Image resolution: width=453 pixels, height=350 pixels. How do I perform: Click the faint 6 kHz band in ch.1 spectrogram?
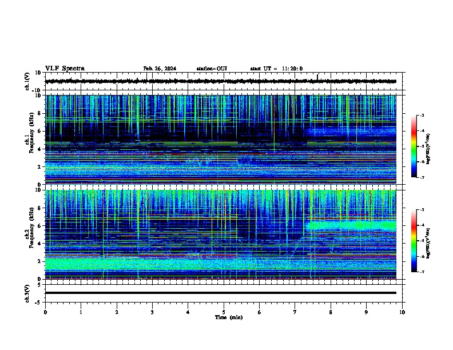(351, 132)
